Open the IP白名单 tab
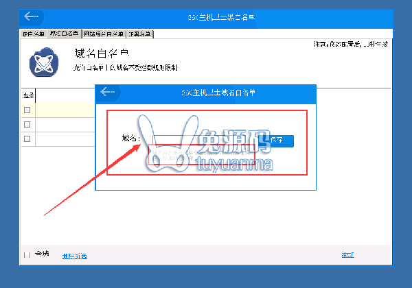This screenshot has height=288, width=412. click(34, 34)
